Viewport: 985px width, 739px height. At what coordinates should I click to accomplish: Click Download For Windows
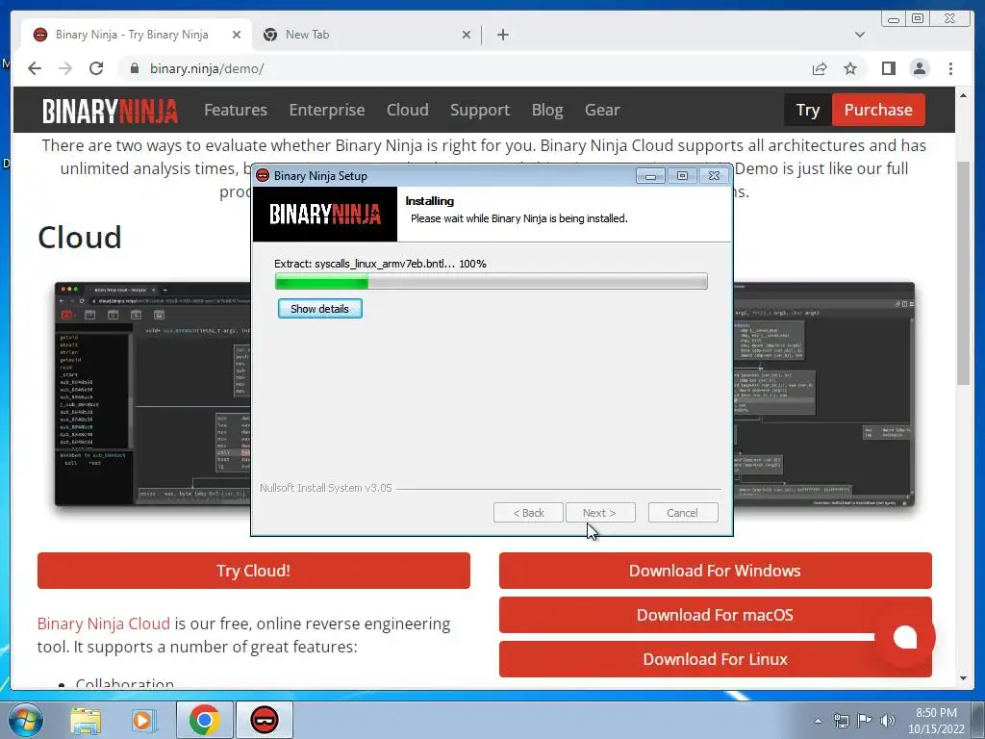coord(715,571)
